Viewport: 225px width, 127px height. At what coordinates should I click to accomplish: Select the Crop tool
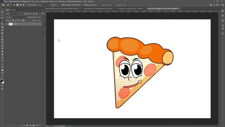(x=2, y=24)
